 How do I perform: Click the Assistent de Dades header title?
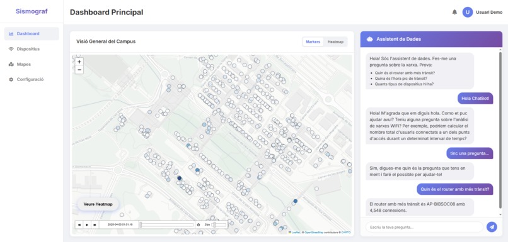[x=398, y=39]
